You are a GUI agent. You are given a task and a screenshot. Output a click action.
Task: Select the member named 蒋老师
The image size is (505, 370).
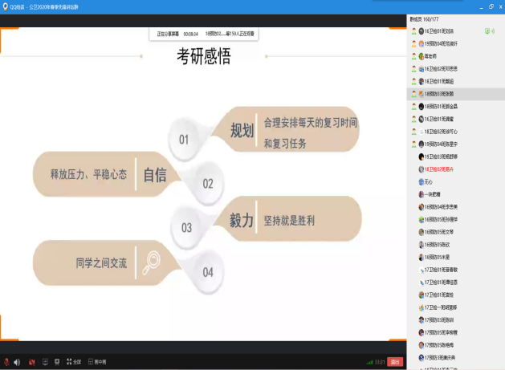[456, 56]
